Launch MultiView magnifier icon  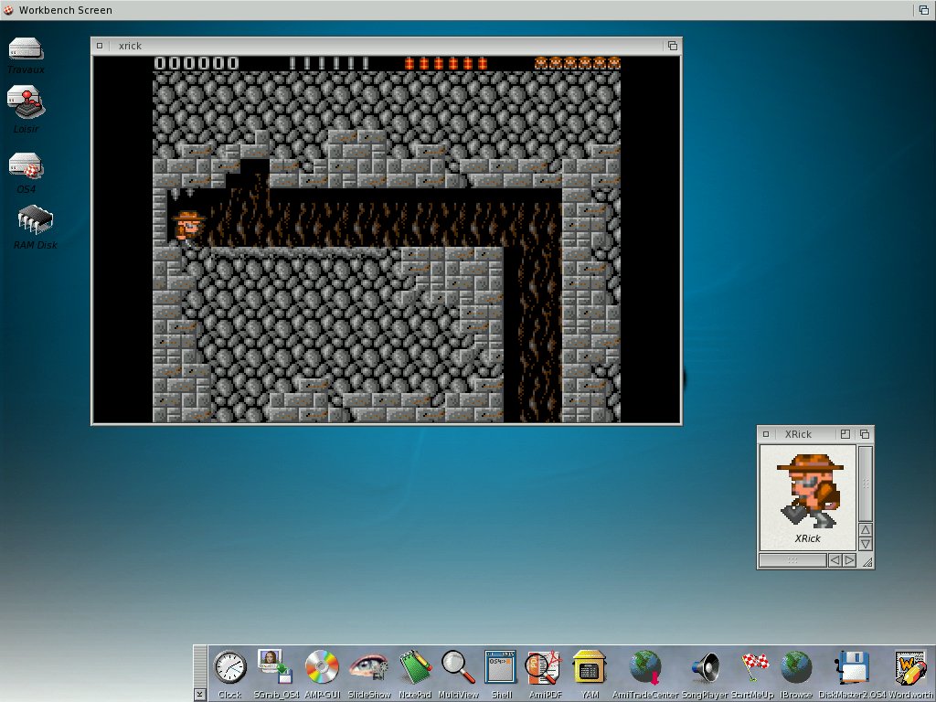click(x=458, y=666)
